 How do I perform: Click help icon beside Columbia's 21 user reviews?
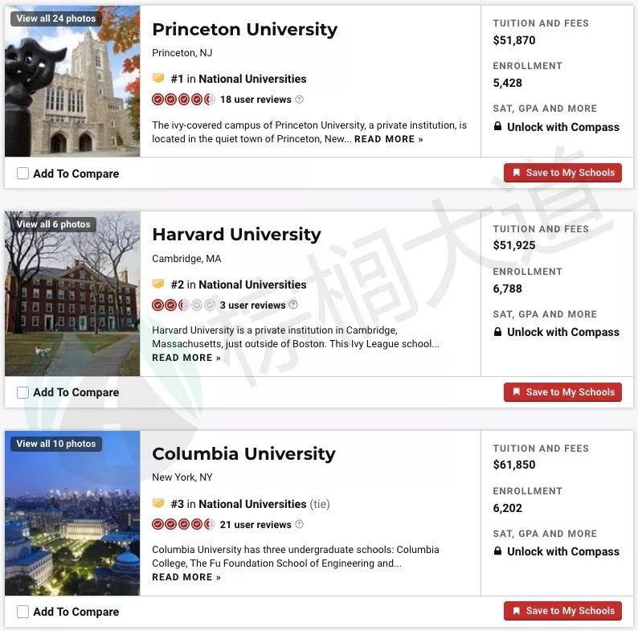[x=299, y=524]
